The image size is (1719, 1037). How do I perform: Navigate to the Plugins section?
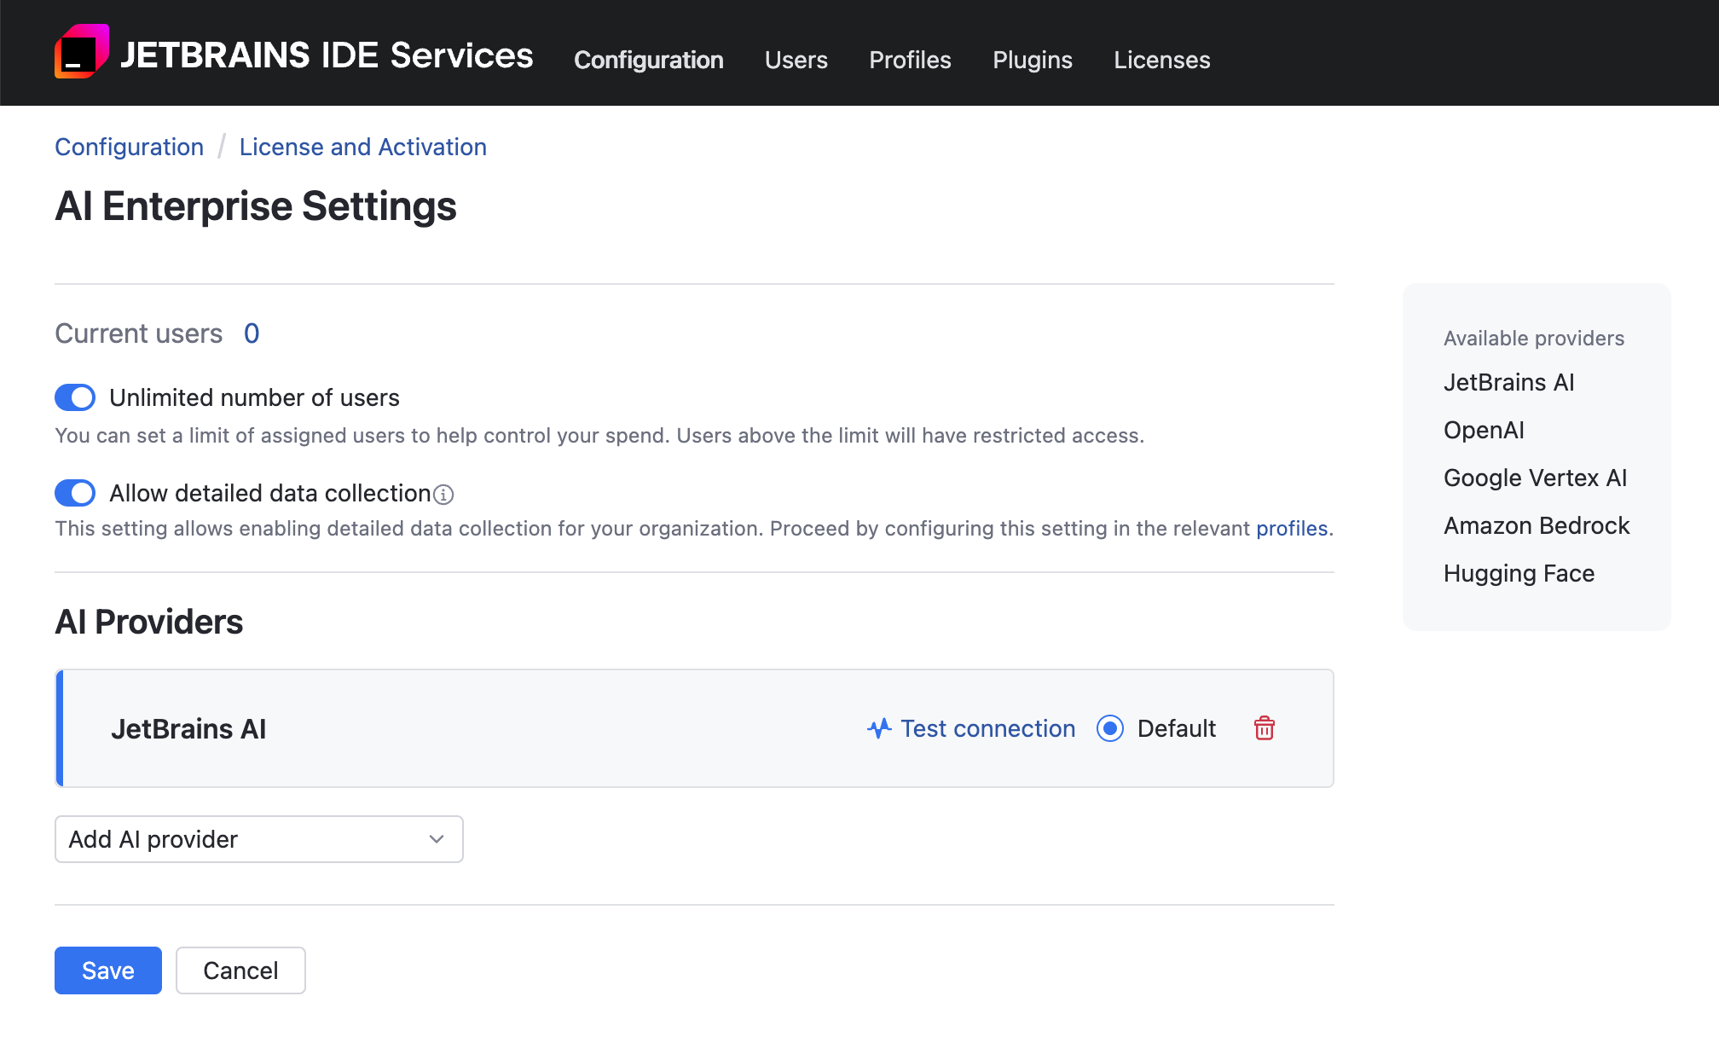[x=1032, y=60]
